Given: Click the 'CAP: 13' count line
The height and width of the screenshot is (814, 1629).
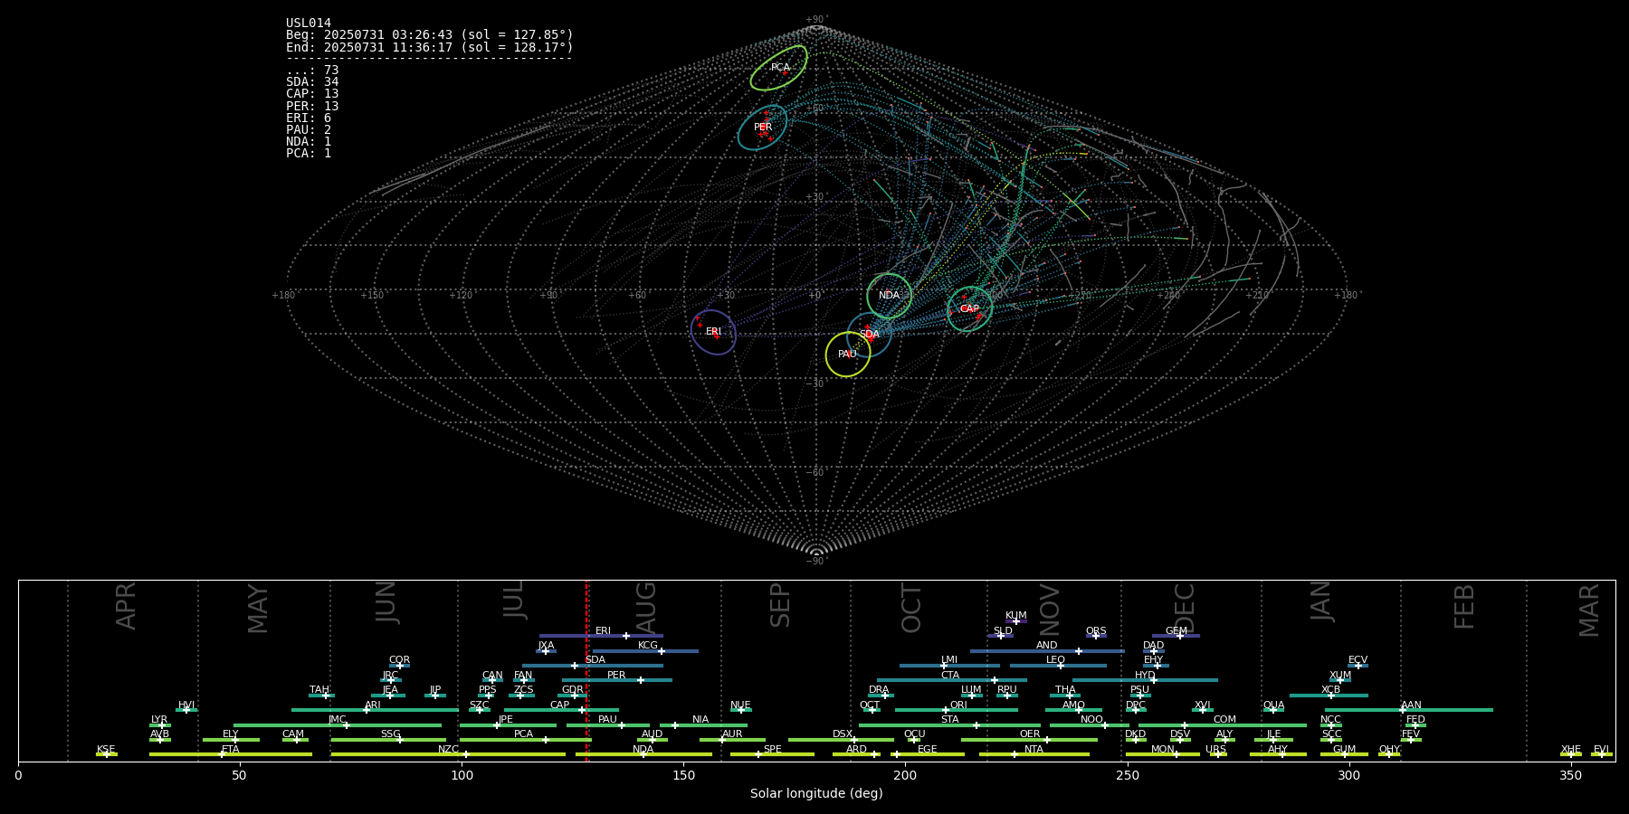Looking at the screenshot, I should point(312,94).
